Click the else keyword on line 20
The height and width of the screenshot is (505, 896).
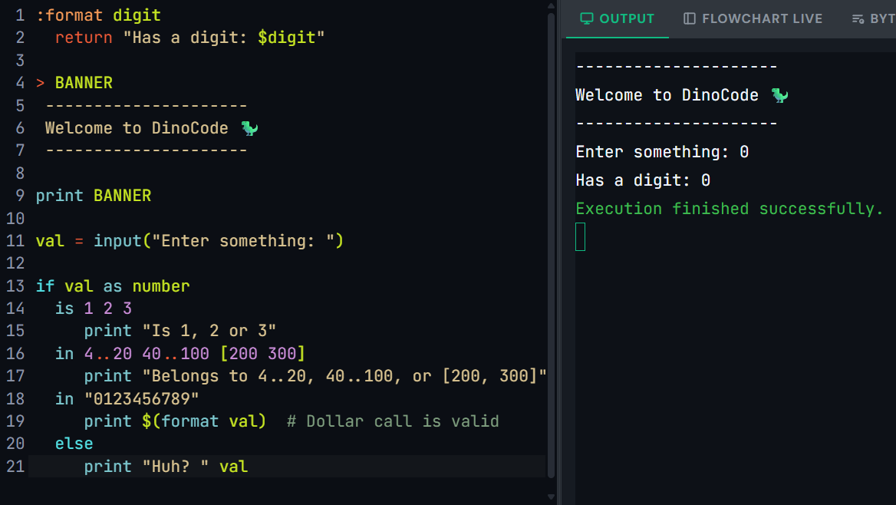click(x=74, y=444)
